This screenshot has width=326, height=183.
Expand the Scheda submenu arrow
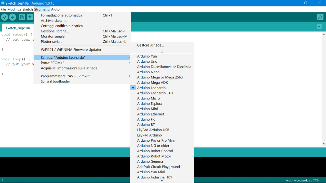(x=129, y=58)
